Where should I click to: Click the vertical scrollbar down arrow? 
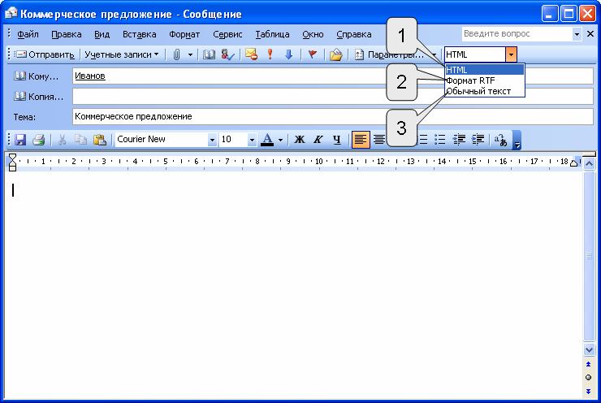click(x=589, y=349)
